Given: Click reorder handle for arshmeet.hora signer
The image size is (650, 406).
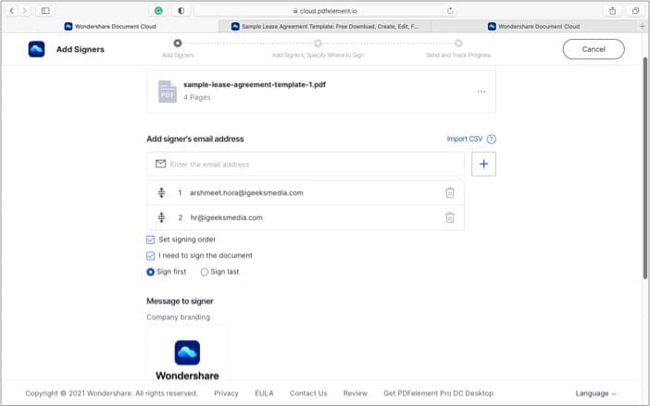Looking at the screenshot, I should click(x=161, y=192).
